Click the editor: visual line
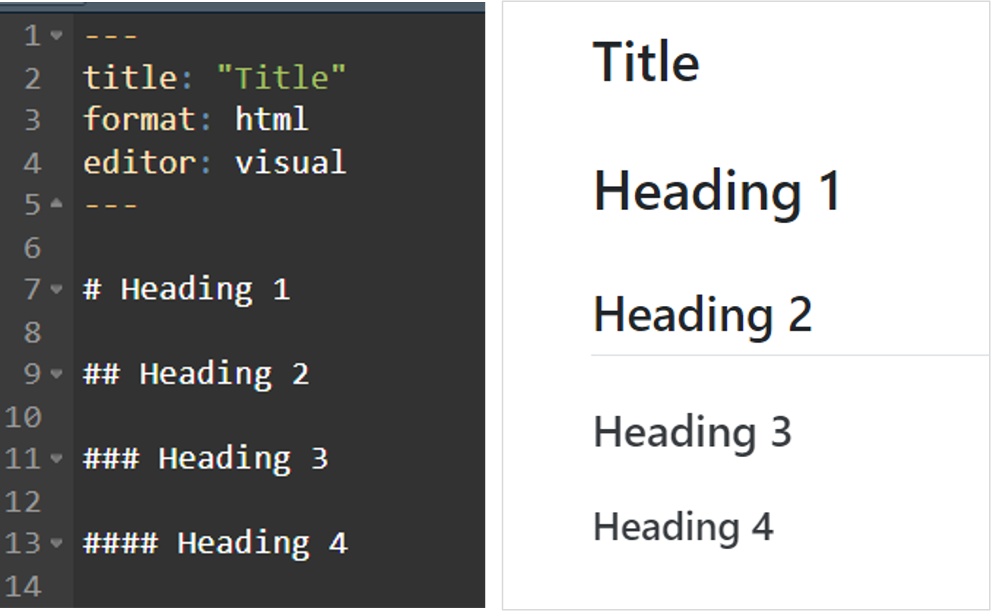 (x=214, y=162)
